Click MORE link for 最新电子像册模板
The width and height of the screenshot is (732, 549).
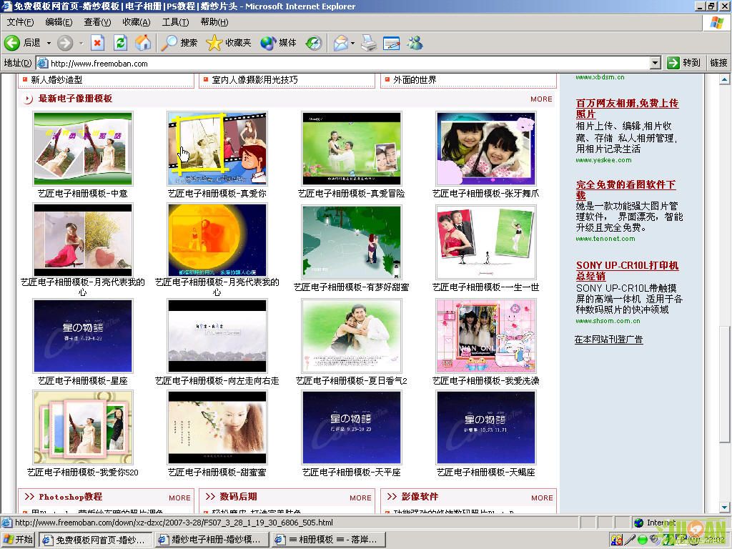click(x=541, y=99)
